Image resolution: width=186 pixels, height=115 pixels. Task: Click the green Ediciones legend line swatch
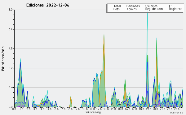click(x=123, y=6)
